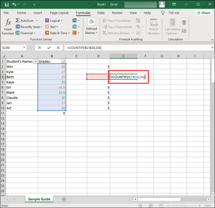215x208 pixels.
Task: Open the Defined Names menu button
Action: pyautogui.click(x=91, y=27)
